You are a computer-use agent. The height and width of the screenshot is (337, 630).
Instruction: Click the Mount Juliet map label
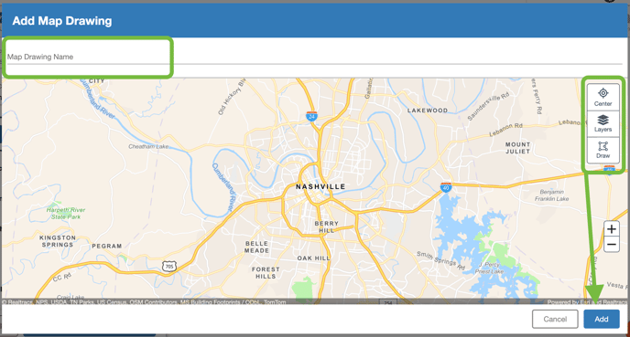pos(517,148)
